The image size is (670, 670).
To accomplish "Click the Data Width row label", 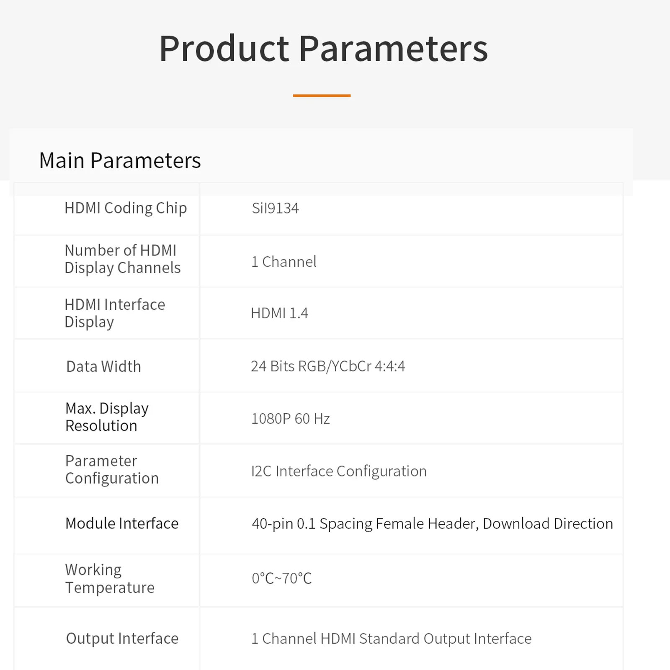I will coord(103,366).
